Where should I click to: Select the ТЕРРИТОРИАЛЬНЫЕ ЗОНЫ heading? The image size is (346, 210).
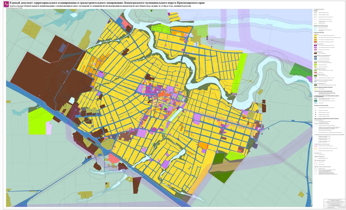[x=319, y=33]
